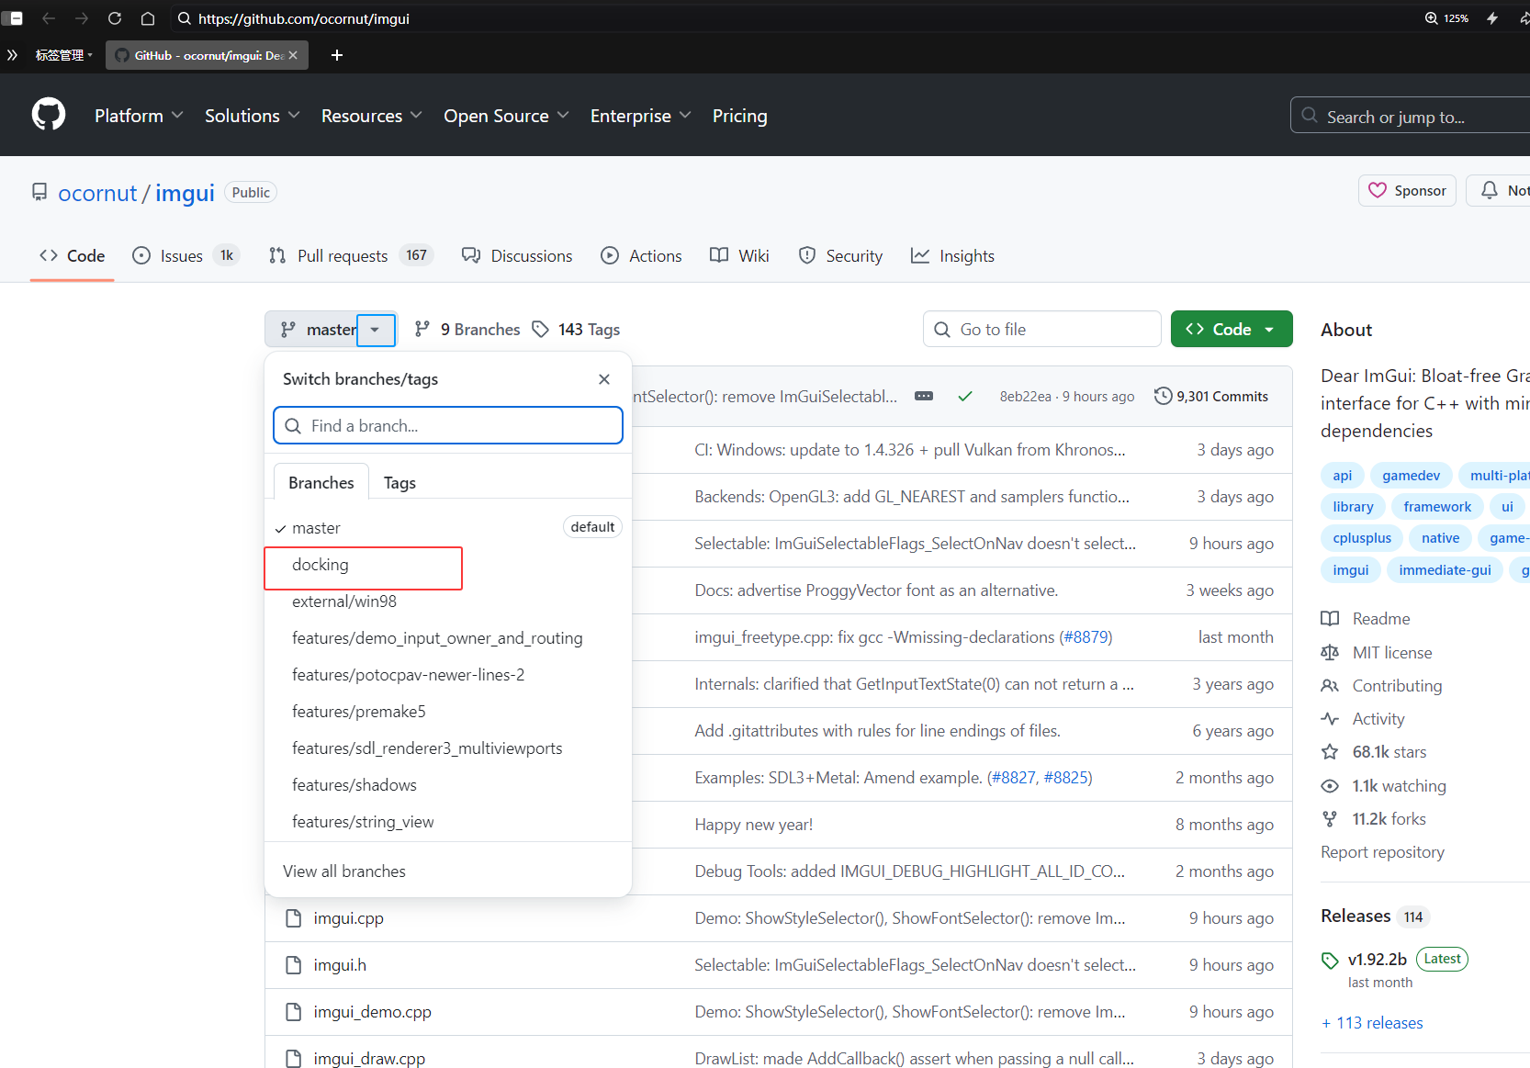
Task: Open the 9,301 Commits history
Action: (1211, 396)
